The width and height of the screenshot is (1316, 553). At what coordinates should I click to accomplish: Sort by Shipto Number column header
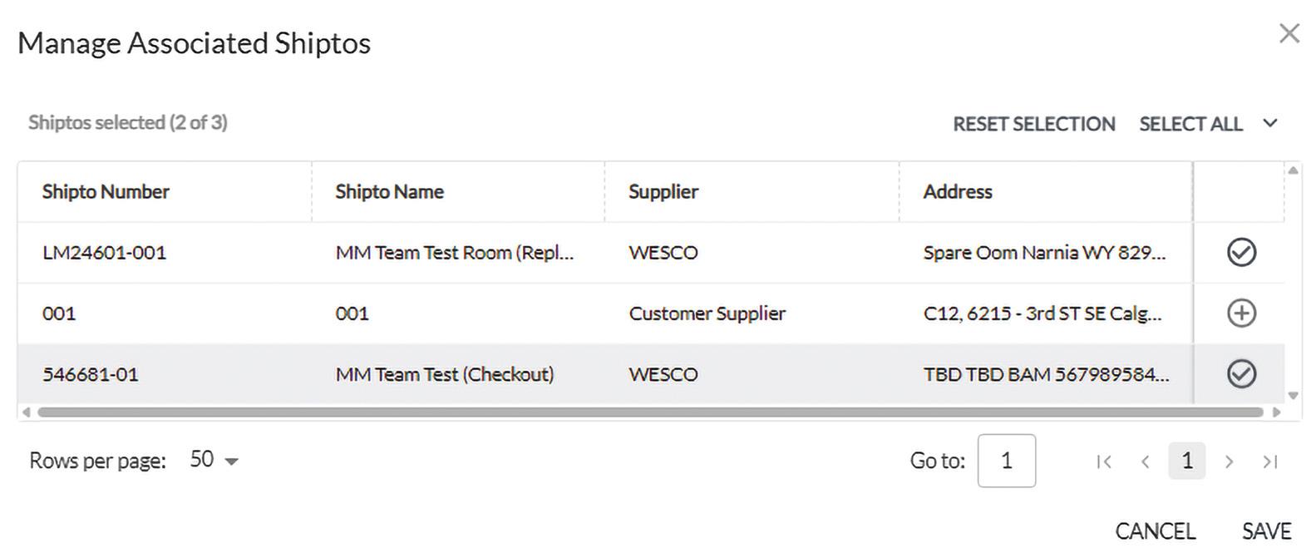(106, 191)
